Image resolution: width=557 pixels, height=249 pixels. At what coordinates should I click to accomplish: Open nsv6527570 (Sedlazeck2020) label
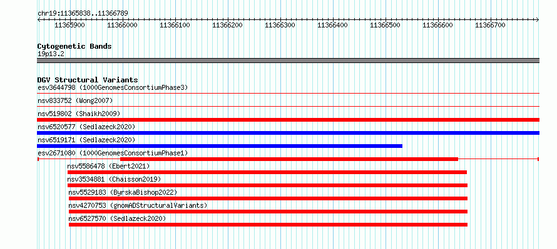117,218
